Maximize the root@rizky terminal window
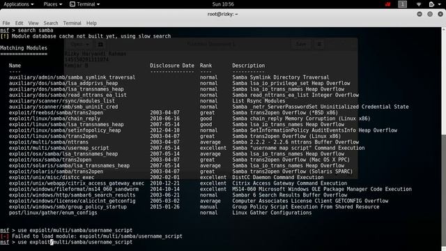 [x=430, y=14]
